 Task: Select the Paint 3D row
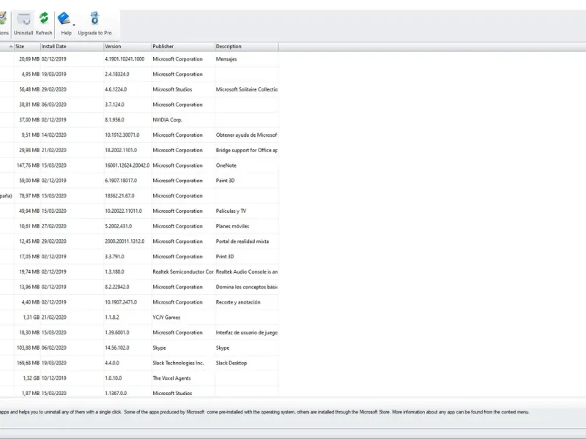click(139, 181)
